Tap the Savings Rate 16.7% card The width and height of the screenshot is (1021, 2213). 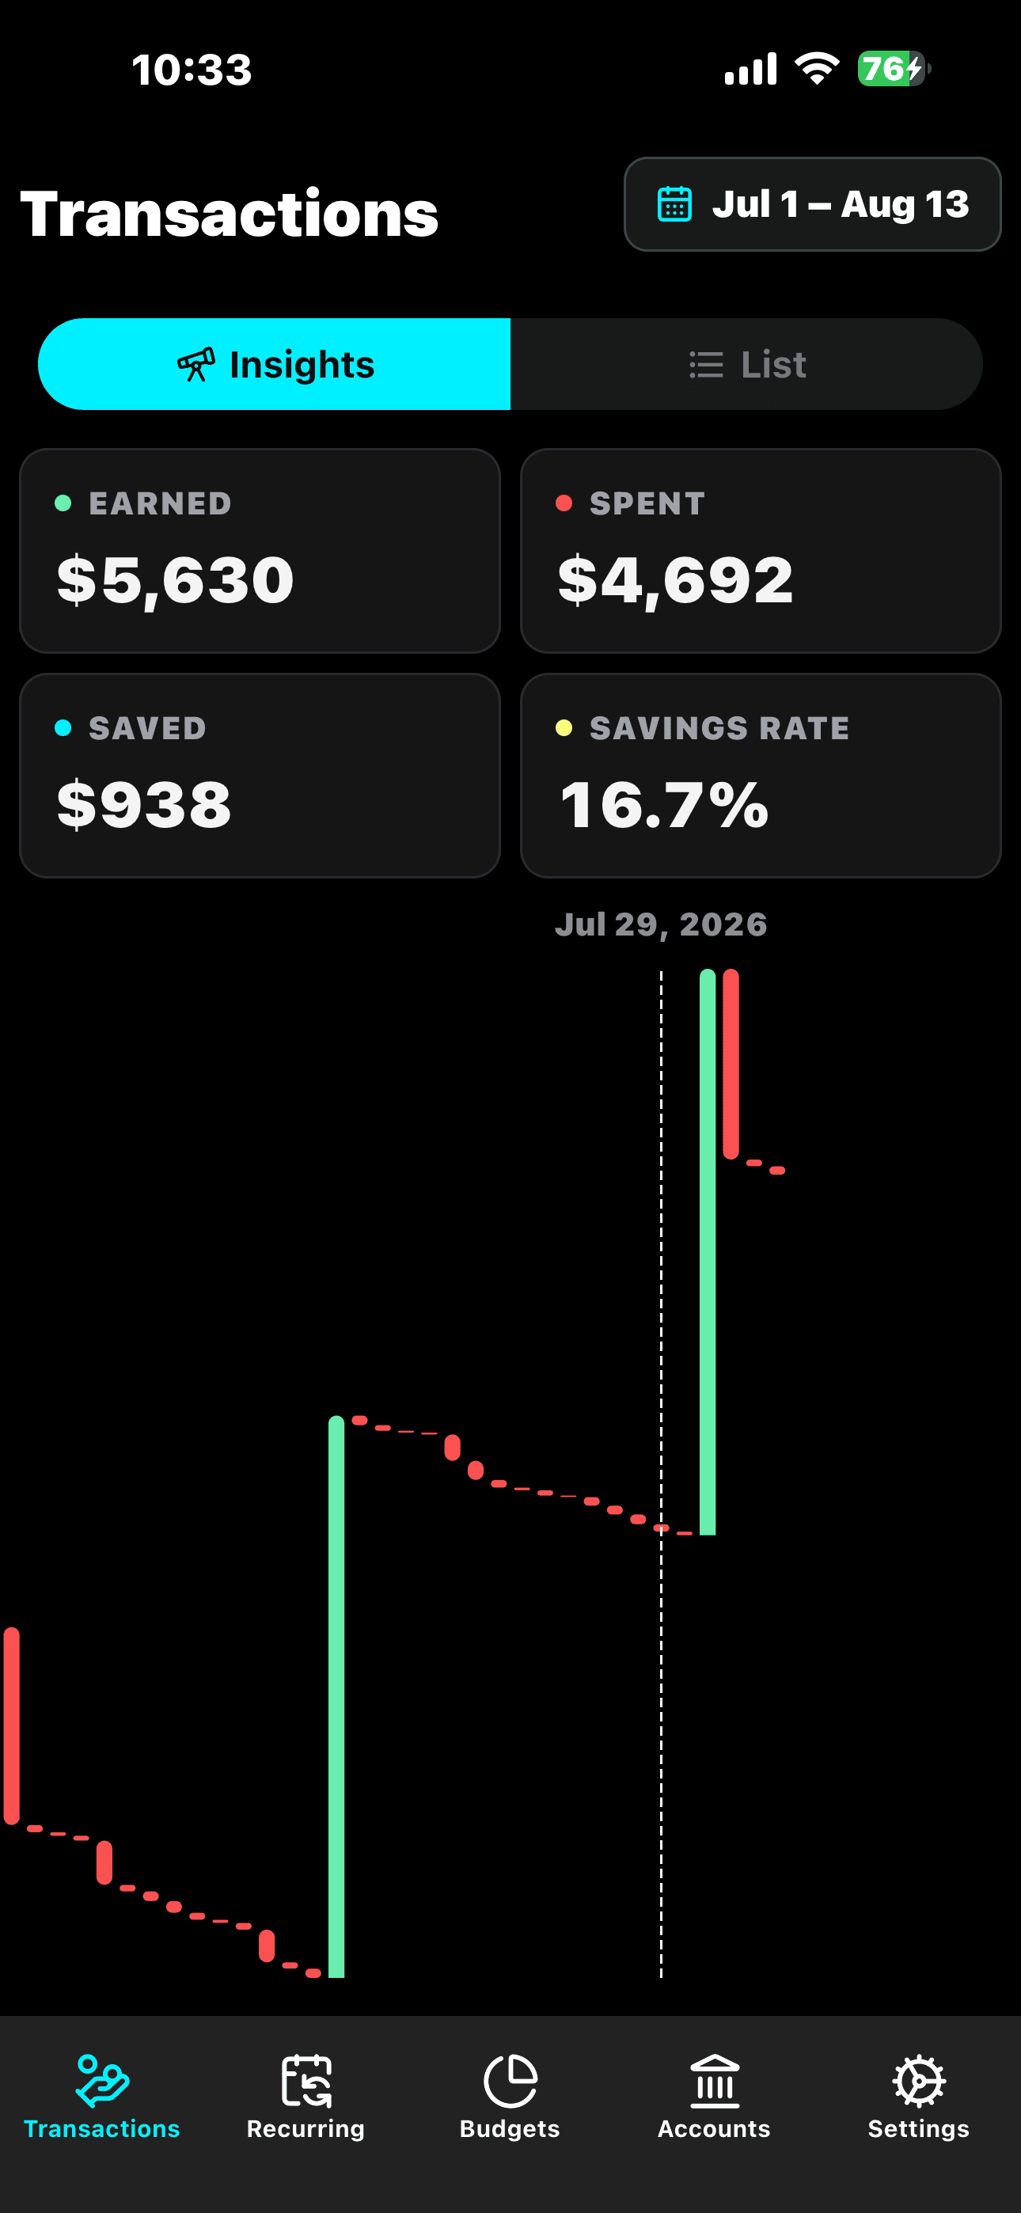point(761,776)
